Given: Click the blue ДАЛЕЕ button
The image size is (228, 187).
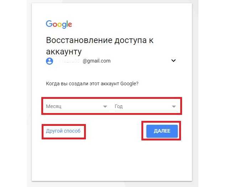Looking at the screenshot, I should pyautogui.click(x=162, y=131).
